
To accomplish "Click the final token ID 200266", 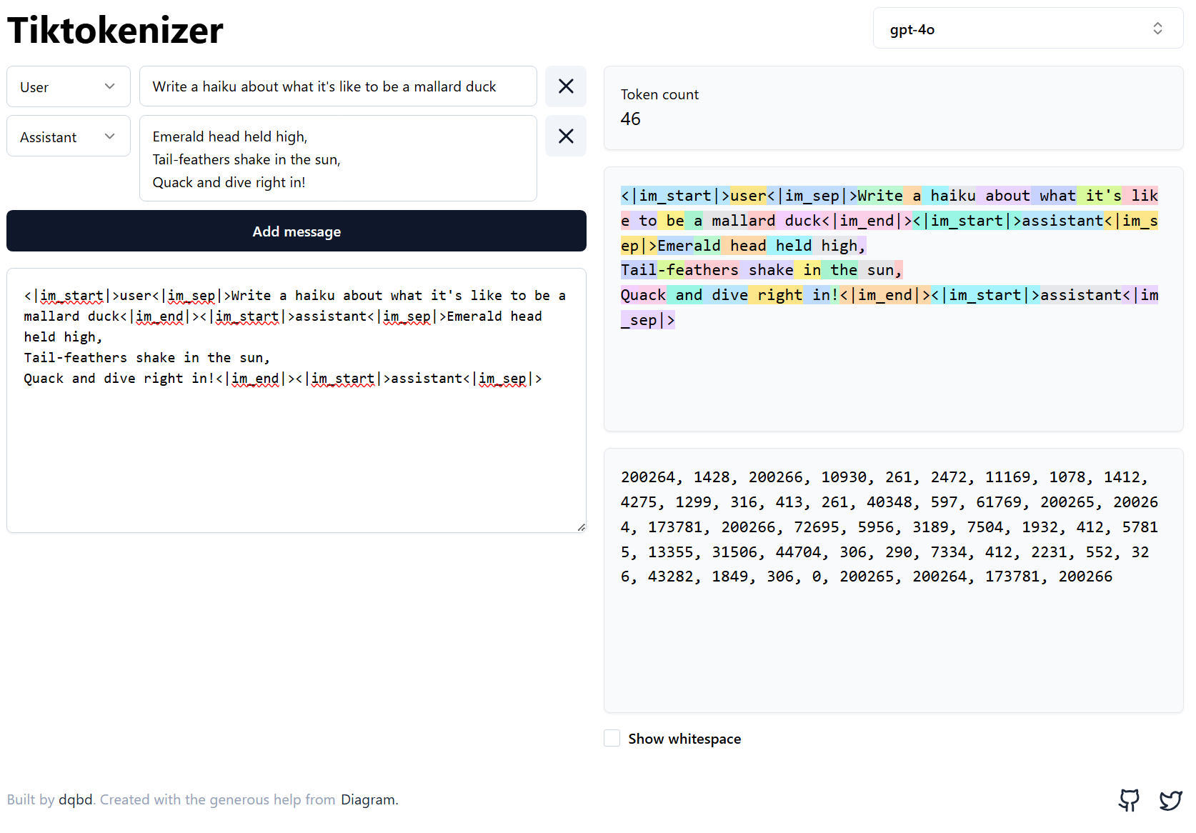I will [x=1085, y=577].
